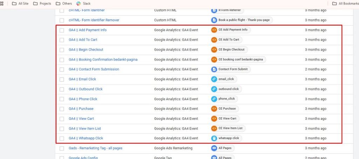Toggle checkbox for GA4 || Email Click

62,79
